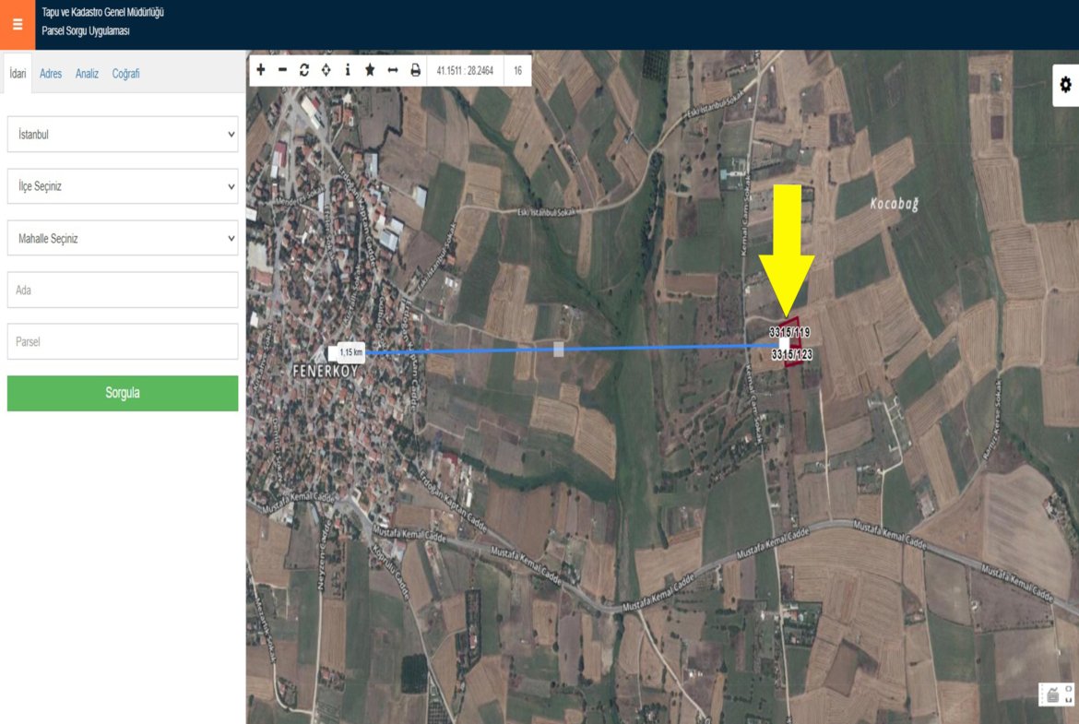Image resolution: width=1079 pixels, height=724 pixels.
Task: Click the Parsel Sorgu Uygulaması title
Action: (86, 31)
